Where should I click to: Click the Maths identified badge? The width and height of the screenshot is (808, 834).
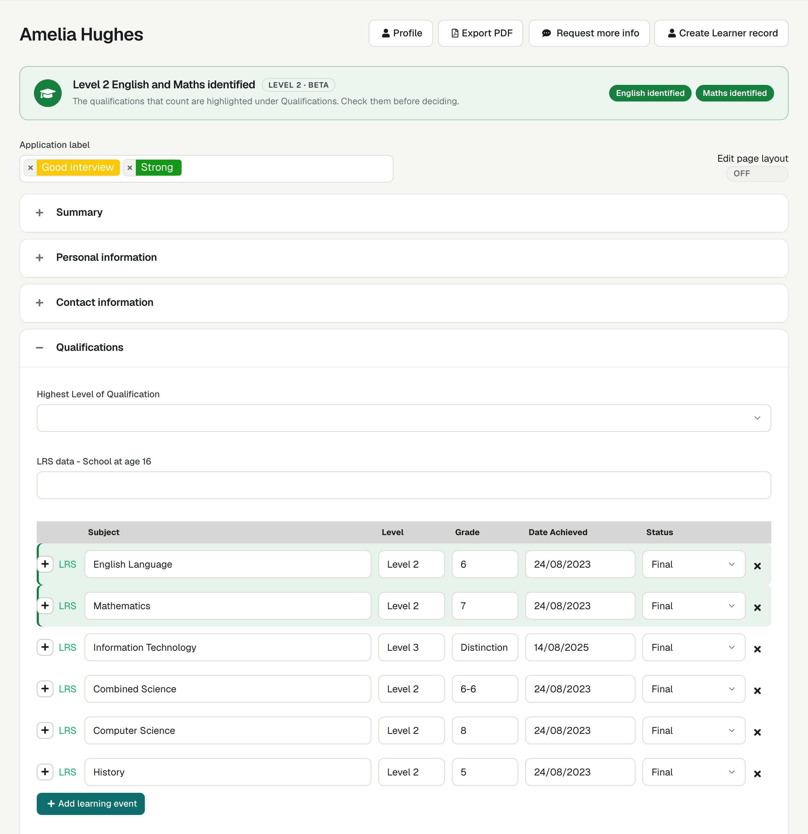(734, 93)
